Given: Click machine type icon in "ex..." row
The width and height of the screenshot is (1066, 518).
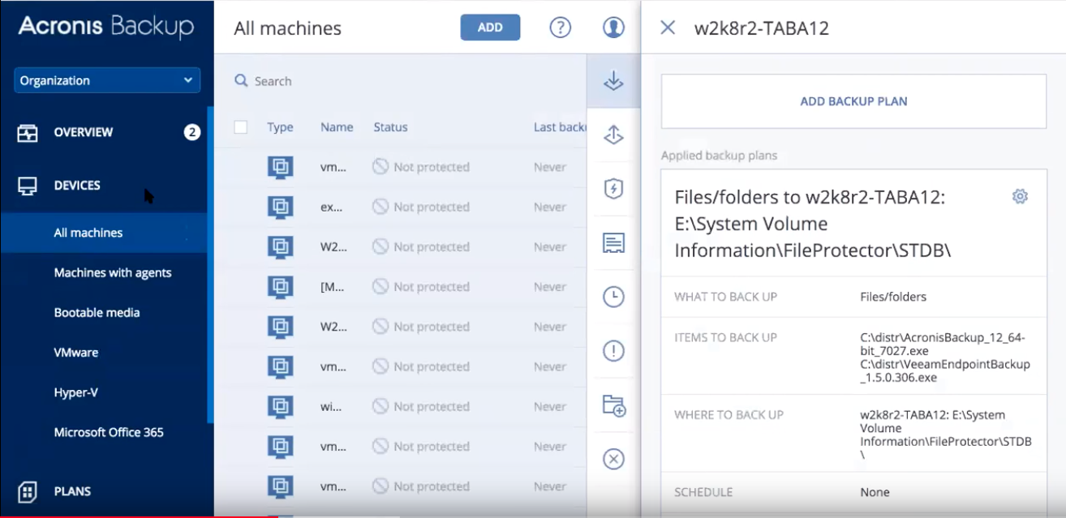Looking at the screenshot, I should pos(280,207).
